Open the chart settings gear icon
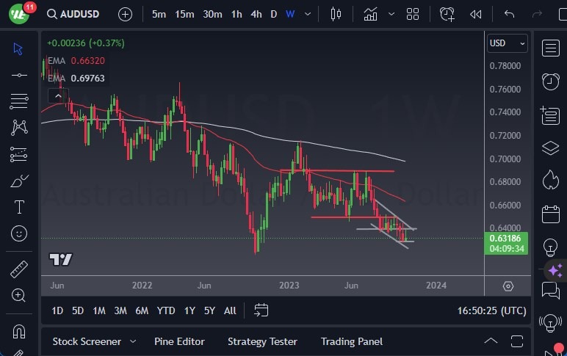567x356 pixels. [x=508, y=286]
